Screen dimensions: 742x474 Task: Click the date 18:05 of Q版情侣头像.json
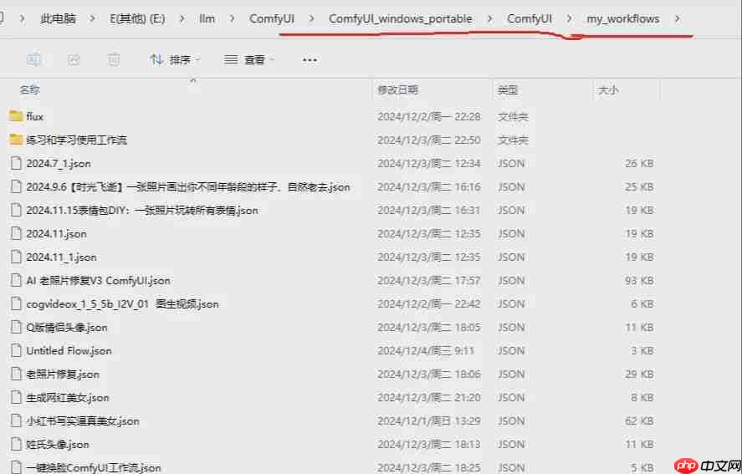tap(429, 327)
